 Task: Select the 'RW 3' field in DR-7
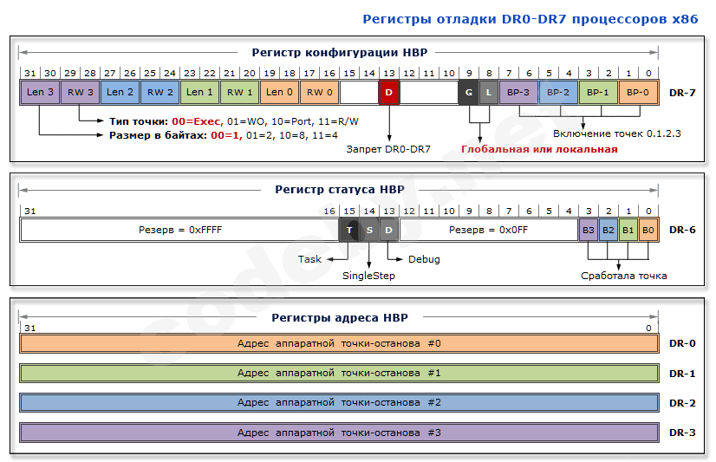click(81, 92)
